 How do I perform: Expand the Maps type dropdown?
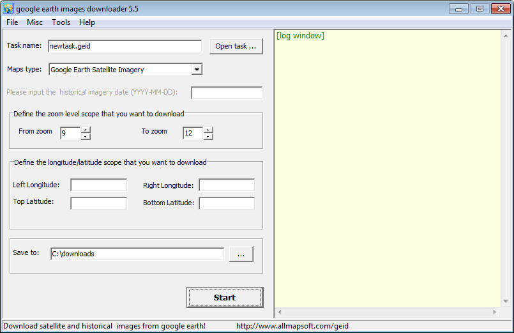pyautogui.click(x=197, y=70)
